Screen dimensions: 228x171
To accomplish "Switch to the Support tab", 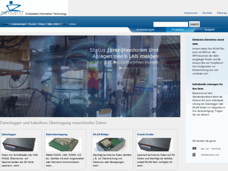I will pyautogui.click(x=209, y=29).
